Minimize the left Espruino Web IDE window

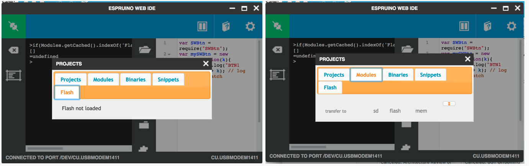tap(232, 8)
